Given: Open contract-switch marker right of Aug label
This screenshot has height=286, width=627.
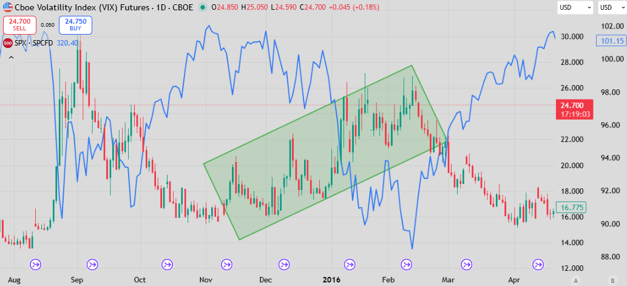Looking at the screenshot, I should (36, 264).
